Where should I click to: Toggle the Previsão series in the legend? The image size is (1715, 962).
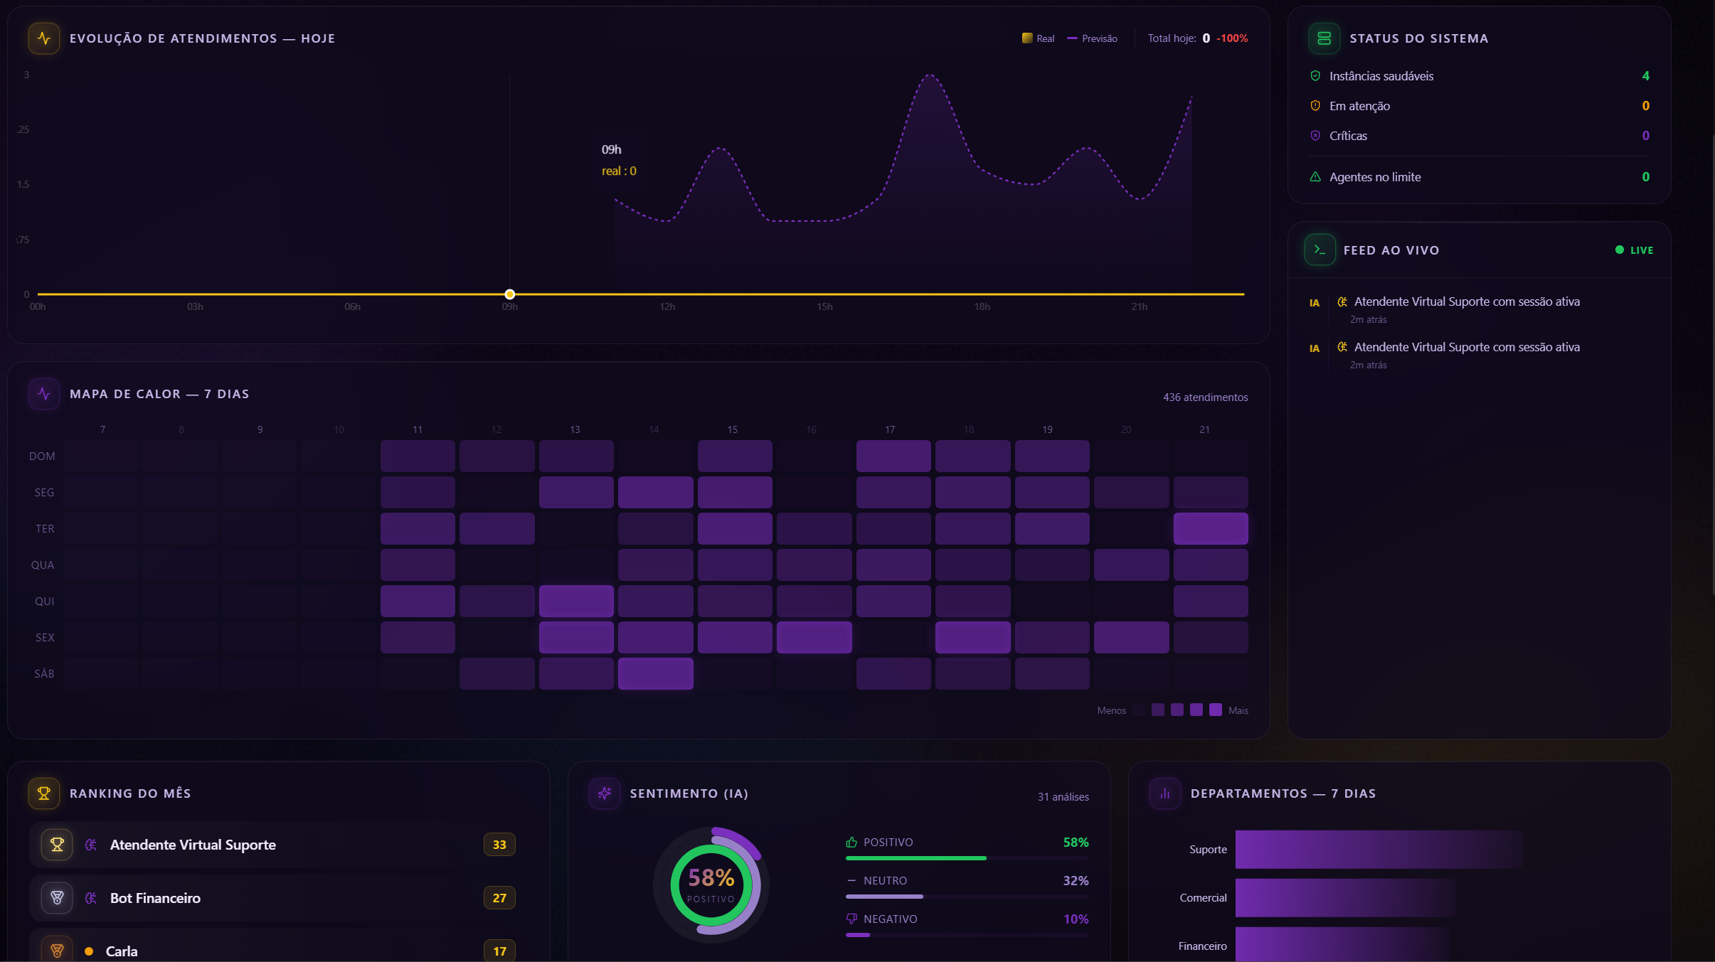click(1092, 38)
